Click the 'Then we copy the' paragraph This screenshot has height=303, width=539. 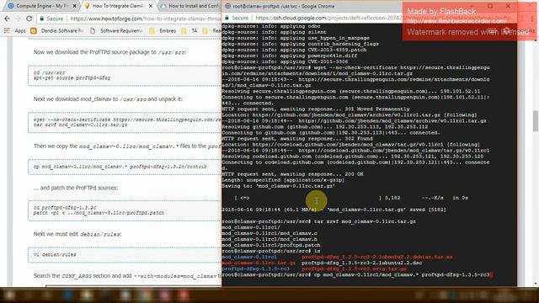[127, 146]
